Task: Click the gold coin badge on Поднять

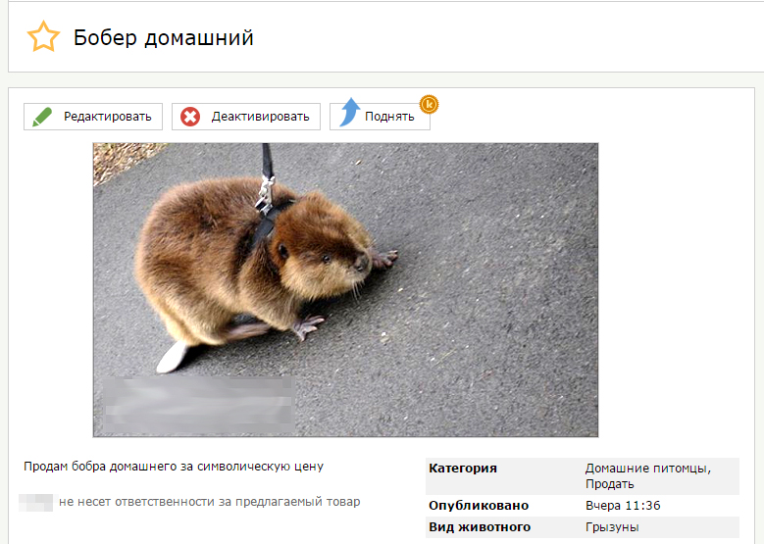Action: [429, 104]
